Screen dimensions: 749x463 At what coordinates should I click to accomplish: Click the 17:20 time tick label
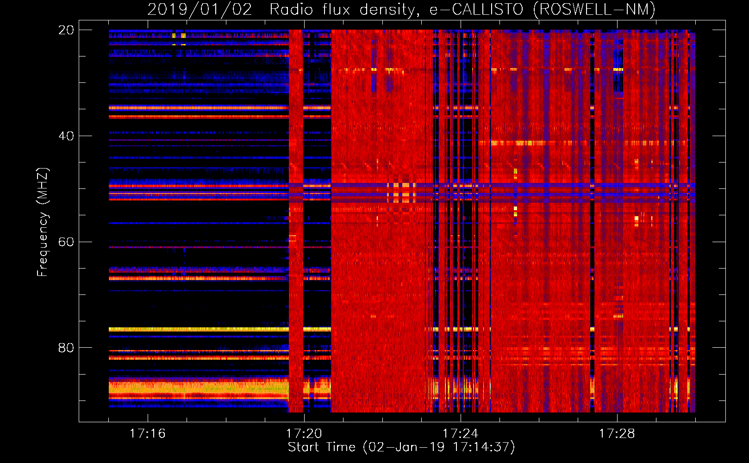coord(304,433)
